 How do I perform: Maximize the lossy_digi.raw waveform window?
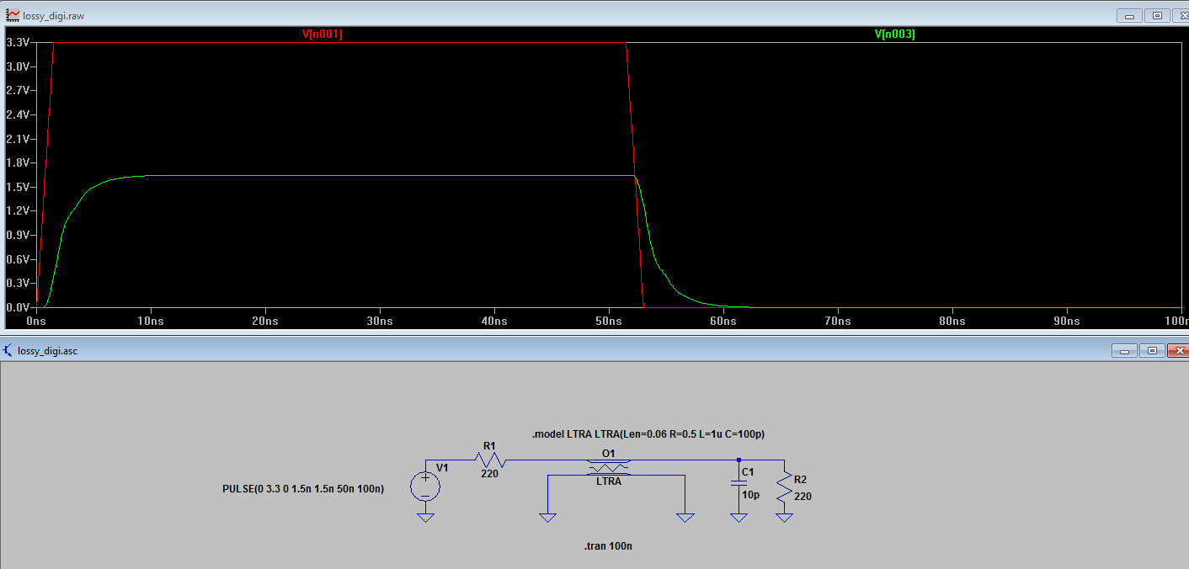[1157, 15]
